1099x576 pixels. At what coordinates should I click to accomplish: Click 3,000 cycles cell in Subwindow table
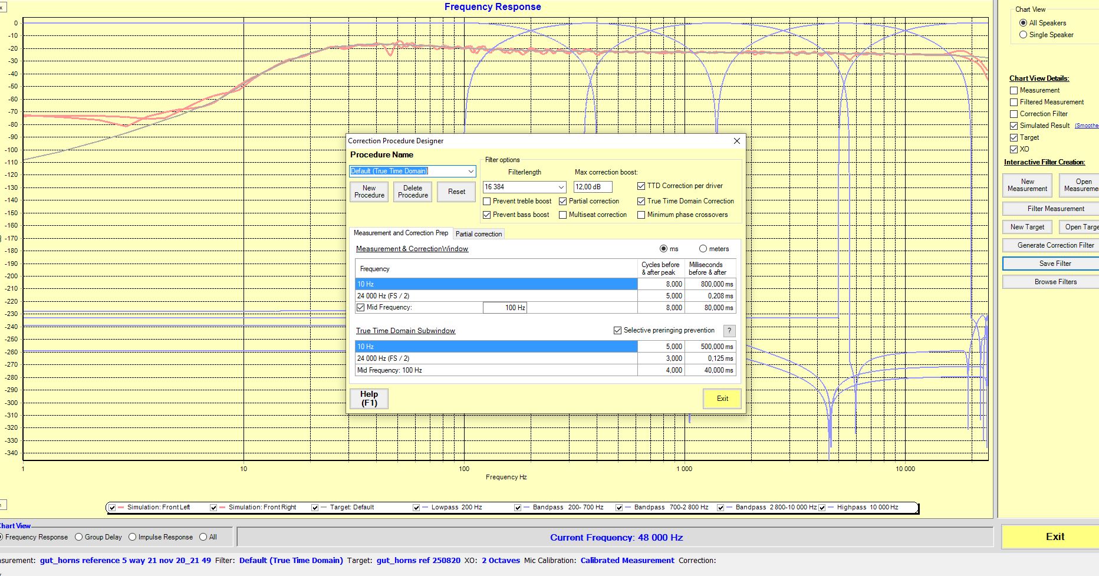click(661, 358)
